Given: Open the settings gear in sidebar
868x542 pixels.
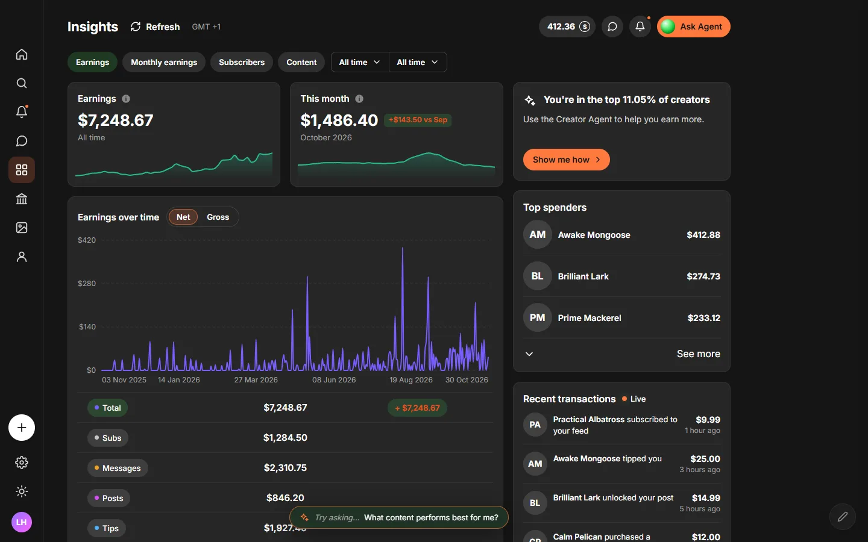Looking at the screenshot, I should coord(22,463).
